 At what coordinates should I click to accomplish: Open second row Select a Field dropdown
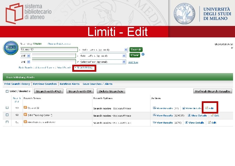point(103,56)
